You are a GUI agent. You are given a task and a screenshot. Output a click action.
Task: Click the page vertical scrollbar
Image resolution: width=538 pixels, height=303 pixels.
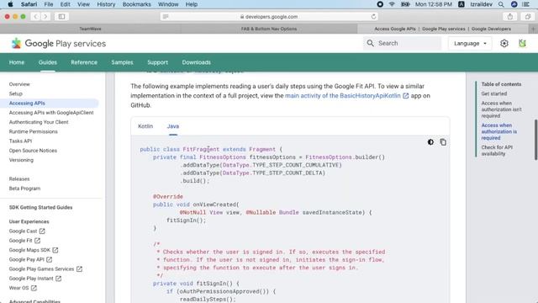[x=535, y=140]
